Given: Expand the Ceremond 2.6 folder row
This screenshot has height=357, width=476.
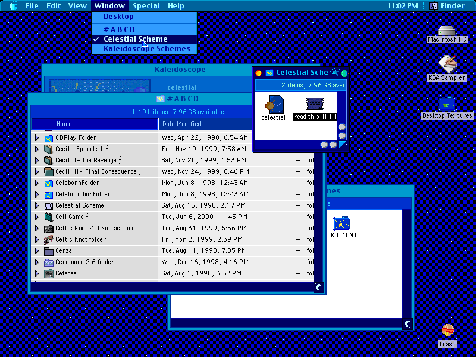Looking at the screenshot, I should tap(37, 262).
